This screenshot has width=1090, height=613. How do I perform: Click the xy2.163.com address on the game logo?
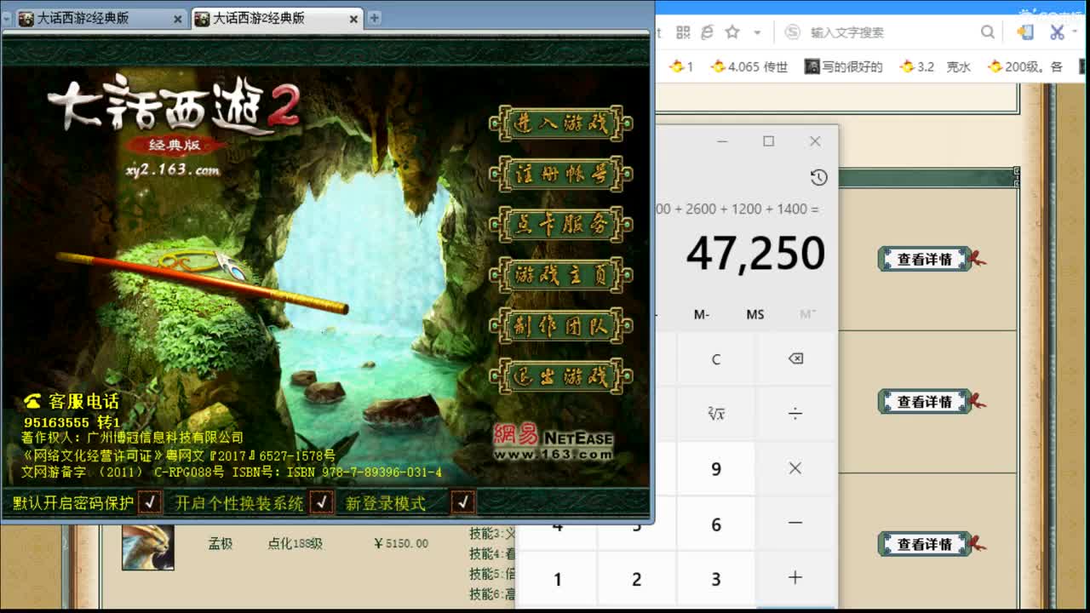pos(173,170)
